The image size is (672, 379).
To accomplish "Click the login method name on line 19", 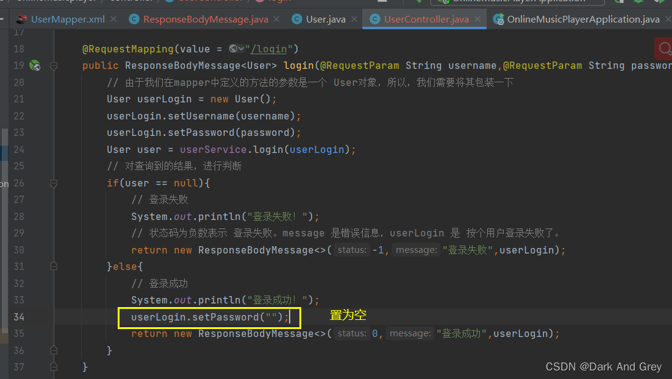I will tap(299, 66).
